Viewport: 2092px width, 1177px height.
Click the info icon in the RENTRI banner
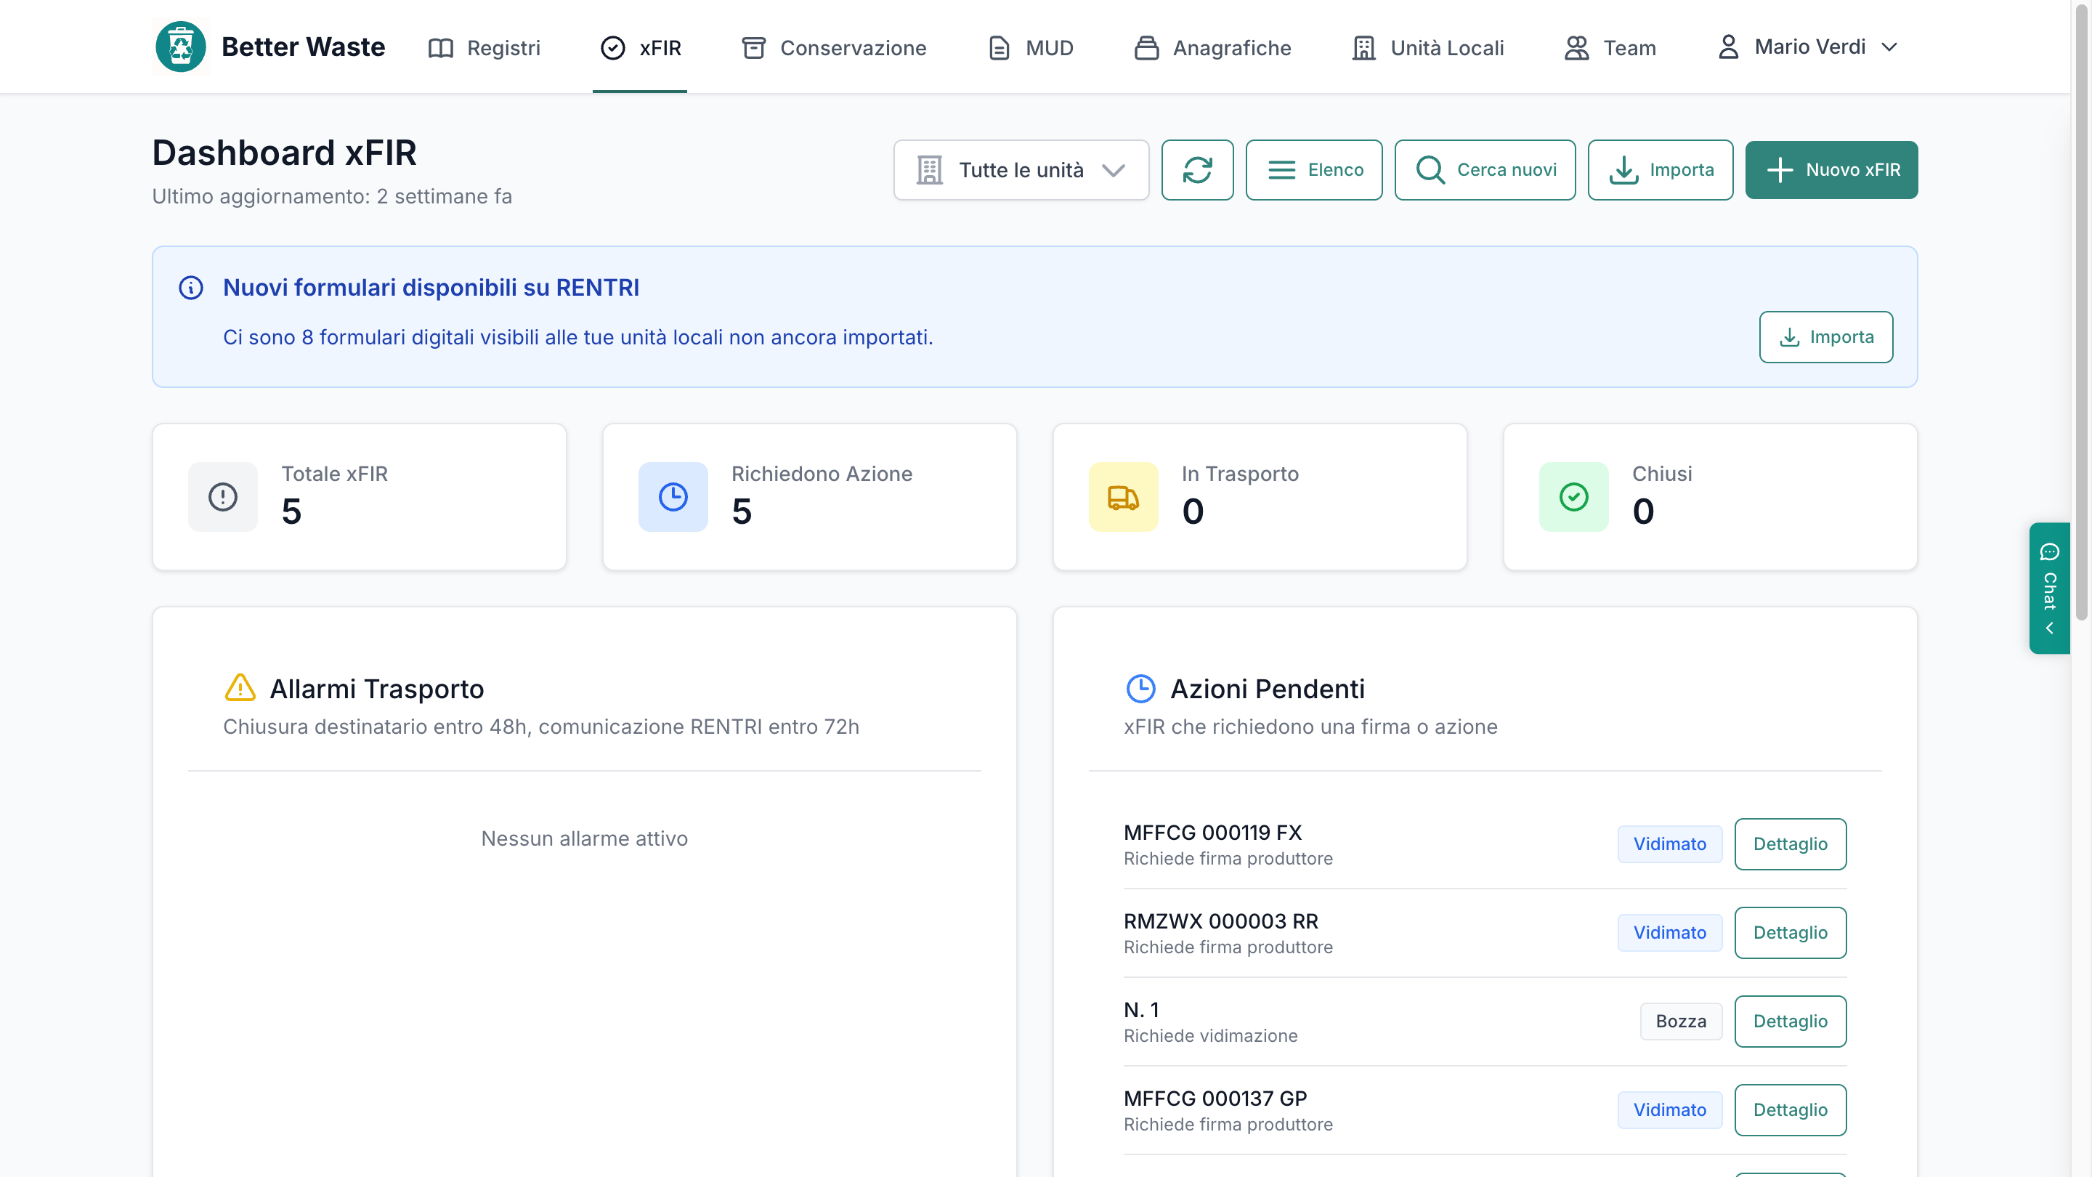(x=191, y=288)
